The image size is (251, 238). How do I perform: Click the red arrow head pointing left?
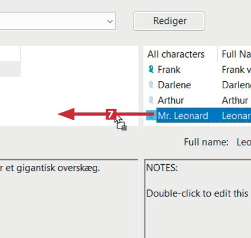pos(66,114)
